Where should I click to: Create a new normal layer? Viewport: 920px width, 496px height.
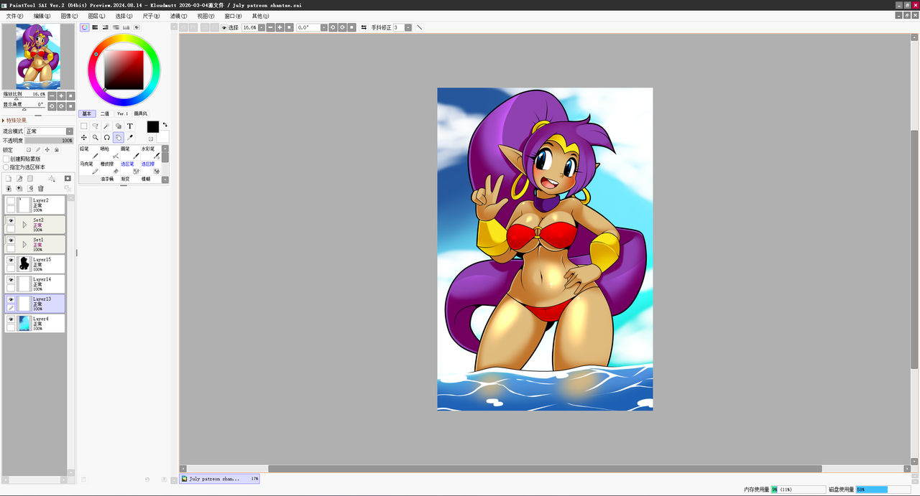pos(9,179)
